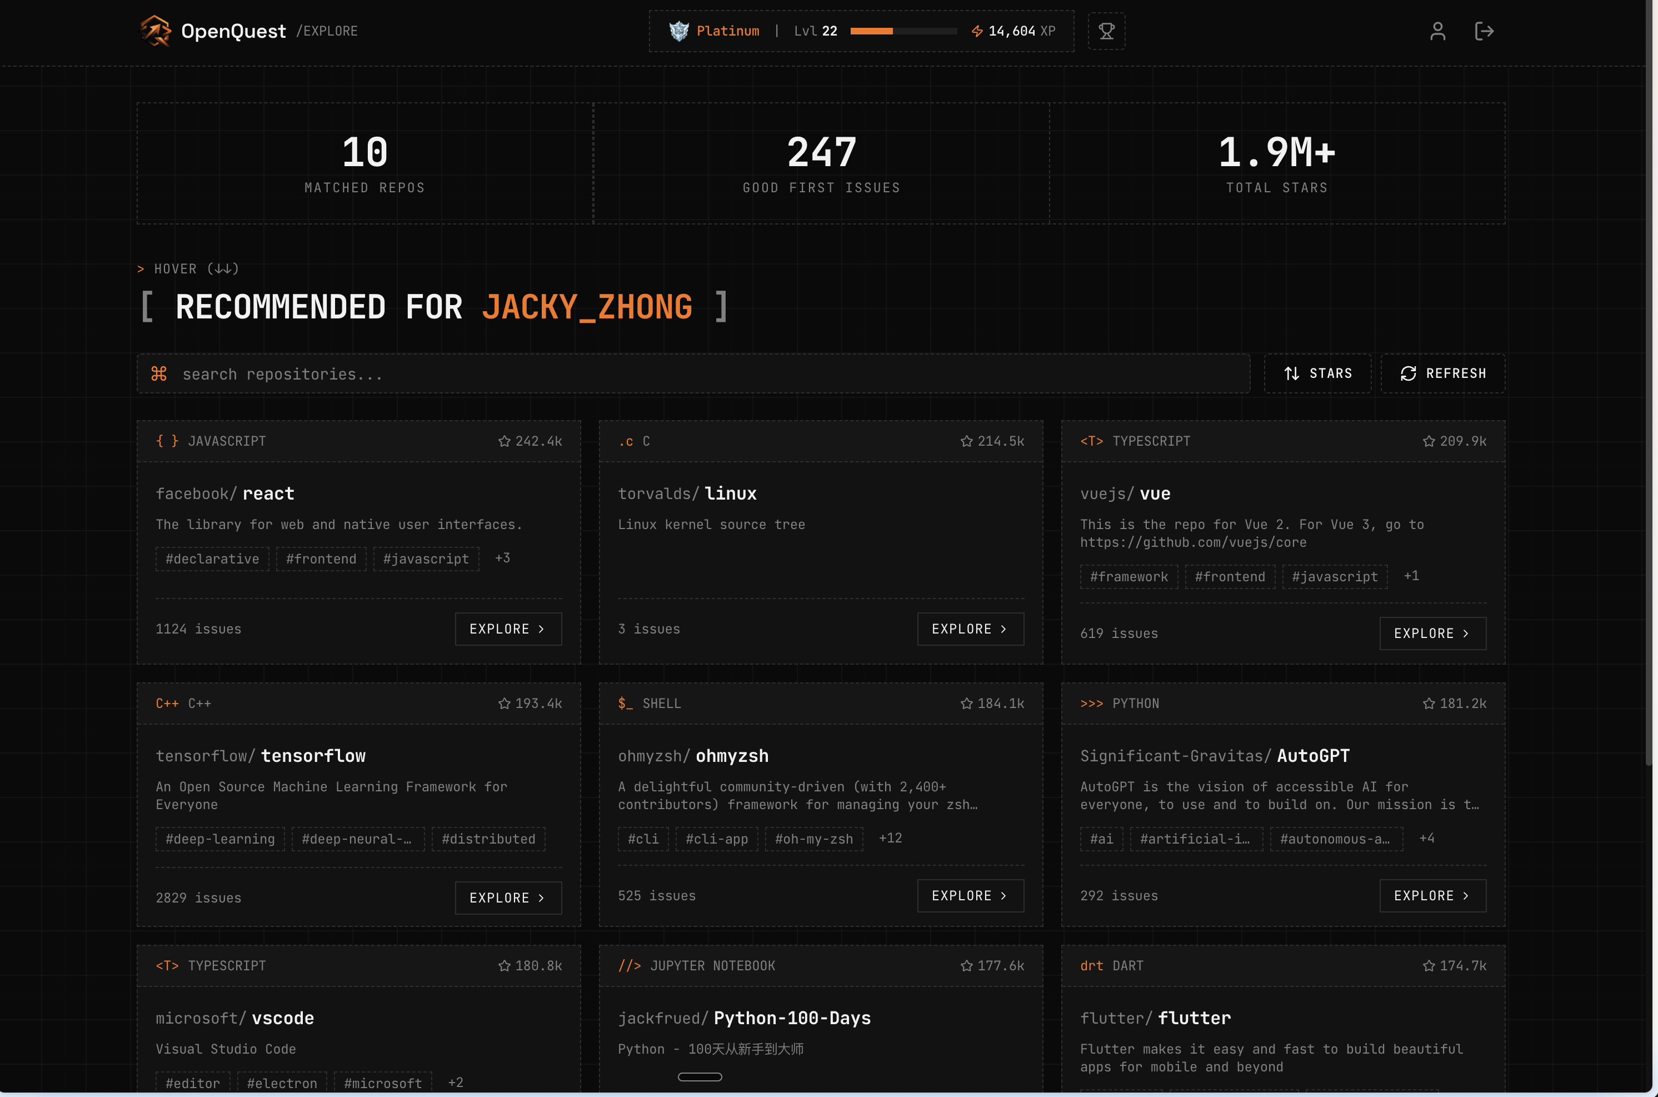This screenshot has height=1097, width=1658.
Task: Click the star icon on react card
Action: tap(504, 441)
